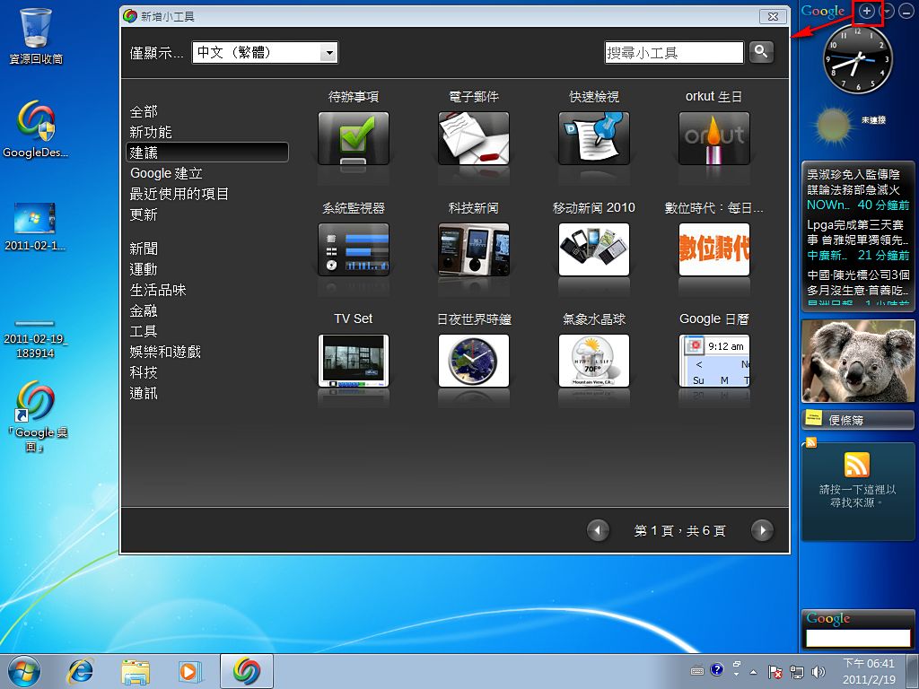Open the 娛樂和遊戲 category
919x689 pixels.
[165, 352]
